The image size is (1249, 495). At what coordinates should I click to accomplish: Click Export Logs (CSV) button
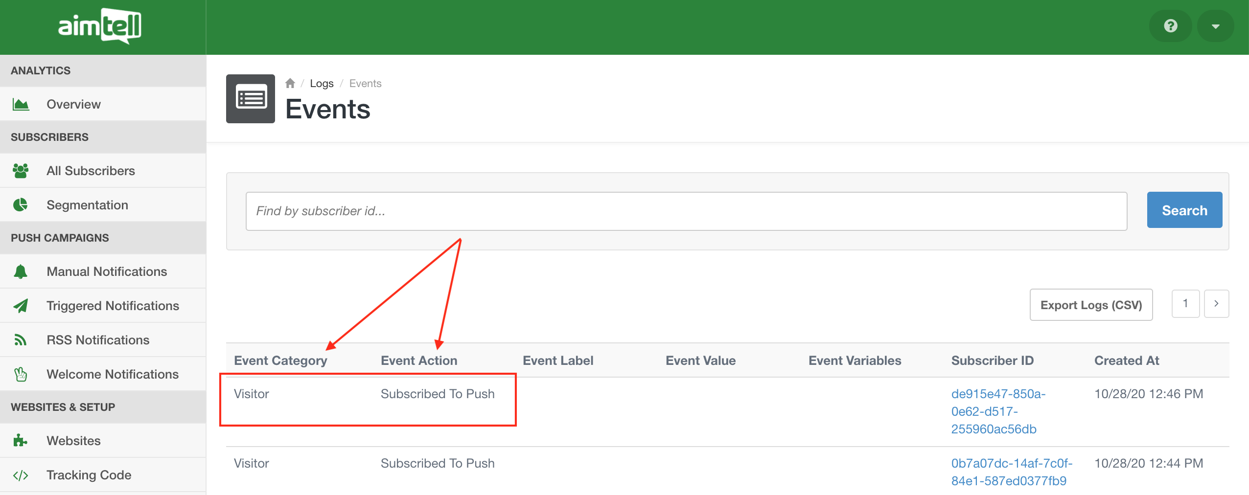pyautogui.click(x=1091, y=305)
